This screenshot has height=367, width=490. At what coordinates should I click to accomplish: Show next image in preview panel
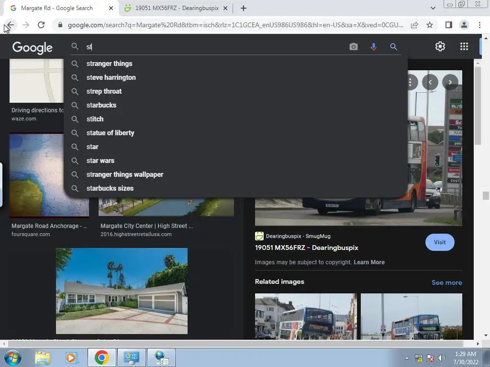pyautogui.click(x=450, y=82)
